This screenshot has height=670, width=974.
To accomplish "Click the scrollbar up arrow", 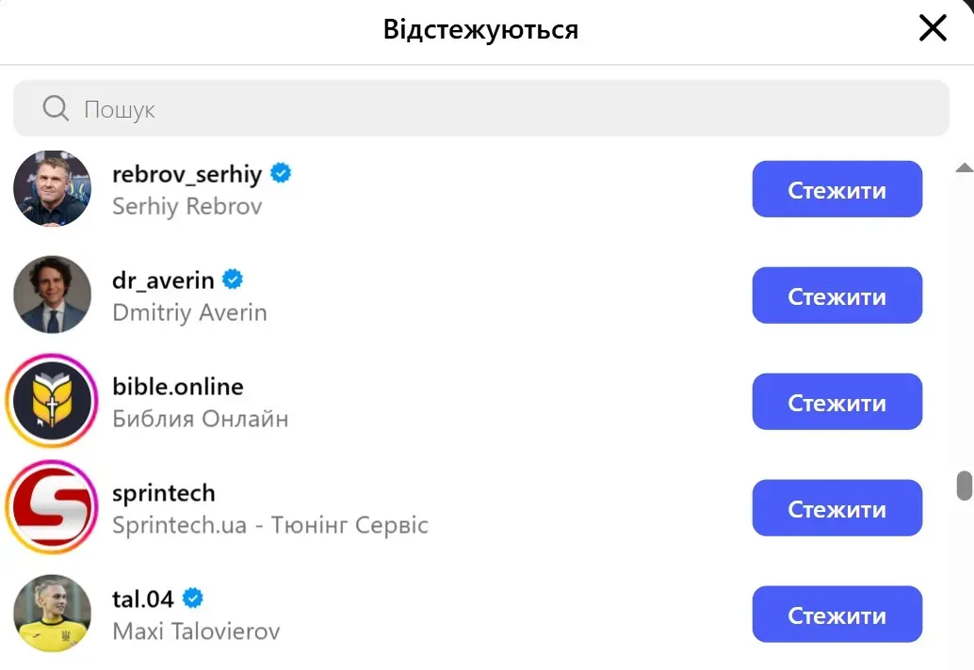I will pyautogui.click(x=964, y=168).
